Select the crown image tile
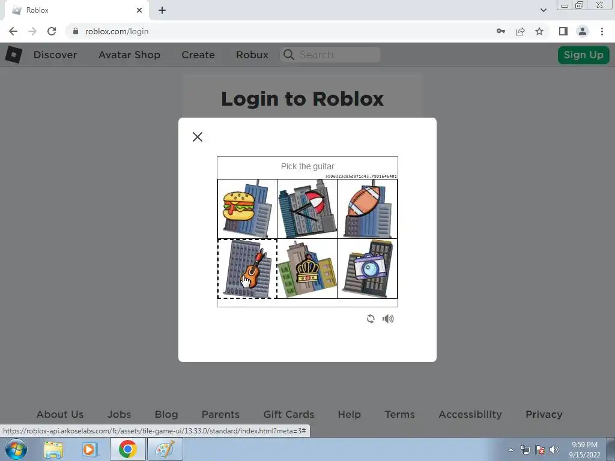Image resolution: width=615 pixels, height=461 pixels. (x=307, y=268)
